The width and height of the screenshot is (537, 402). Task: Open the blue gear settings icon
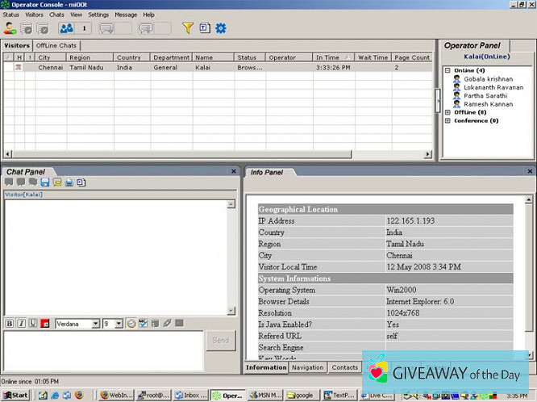pyautogui.click(x=220, y=28)
